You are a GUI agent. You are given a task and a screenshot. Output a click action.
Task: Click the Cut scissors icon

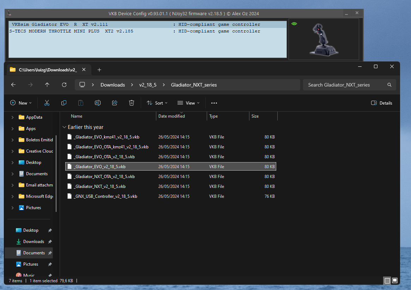[x=47, y=103]
